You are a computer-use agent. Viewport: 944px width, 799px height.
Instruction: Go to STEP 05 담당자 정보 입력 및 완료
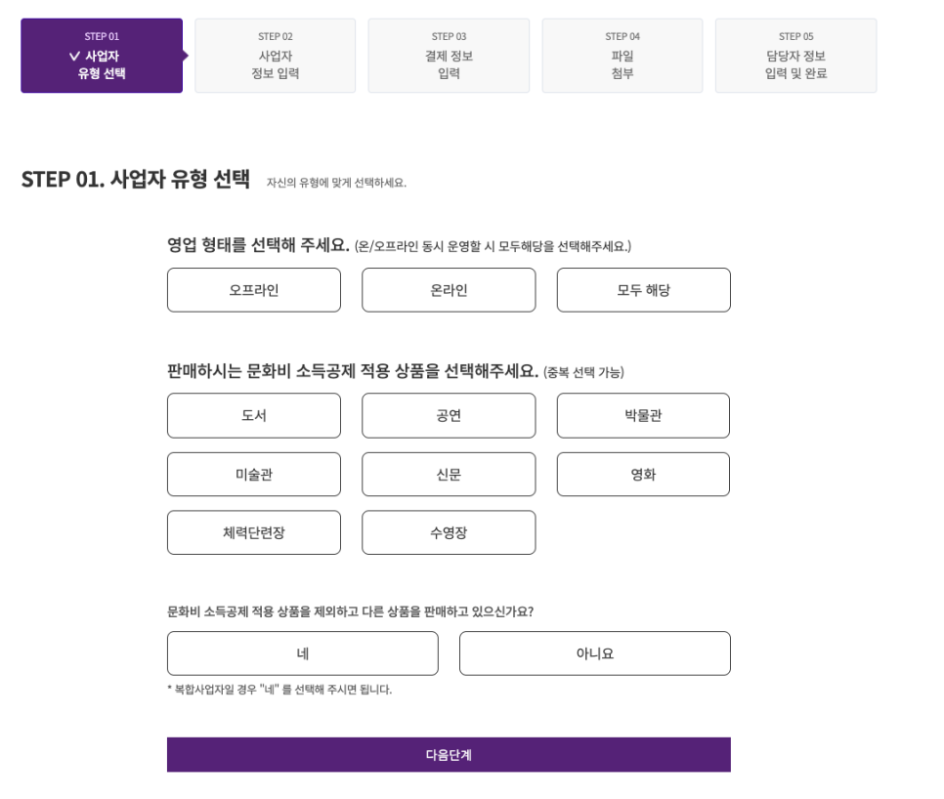pos(795,56)
